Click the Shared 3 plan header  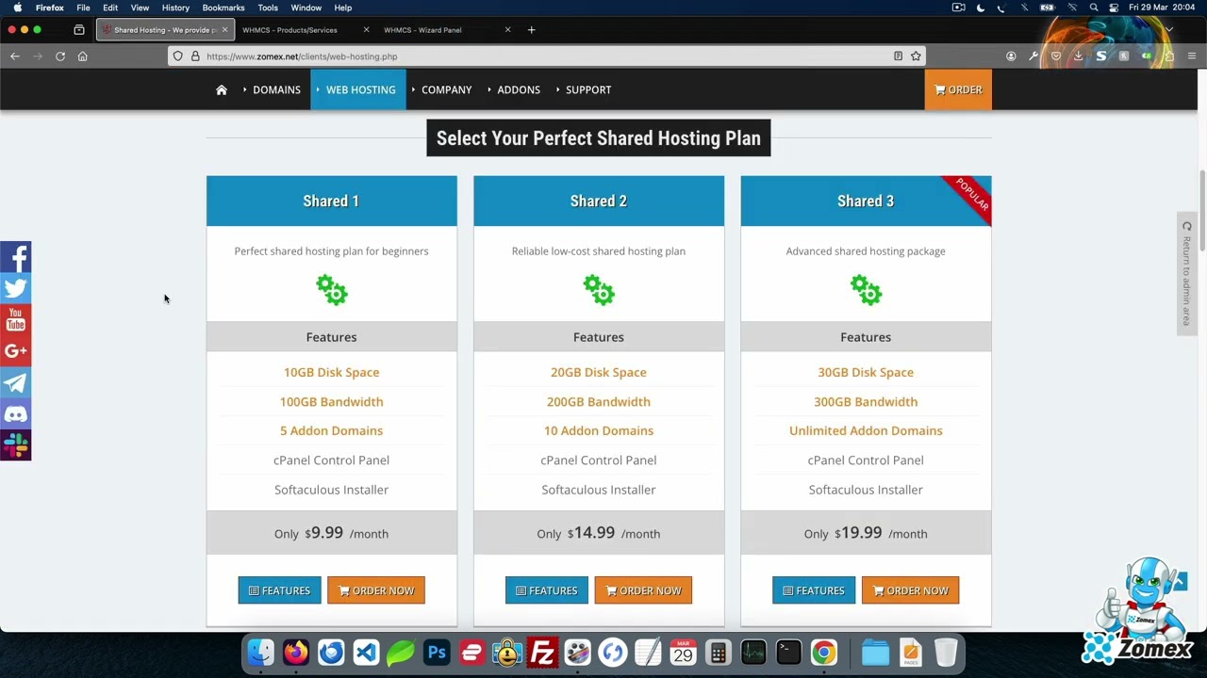click(866, 201)
